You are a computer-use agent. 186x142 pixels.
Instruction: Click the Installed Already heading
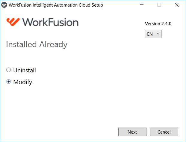click(x=37, y=44)
